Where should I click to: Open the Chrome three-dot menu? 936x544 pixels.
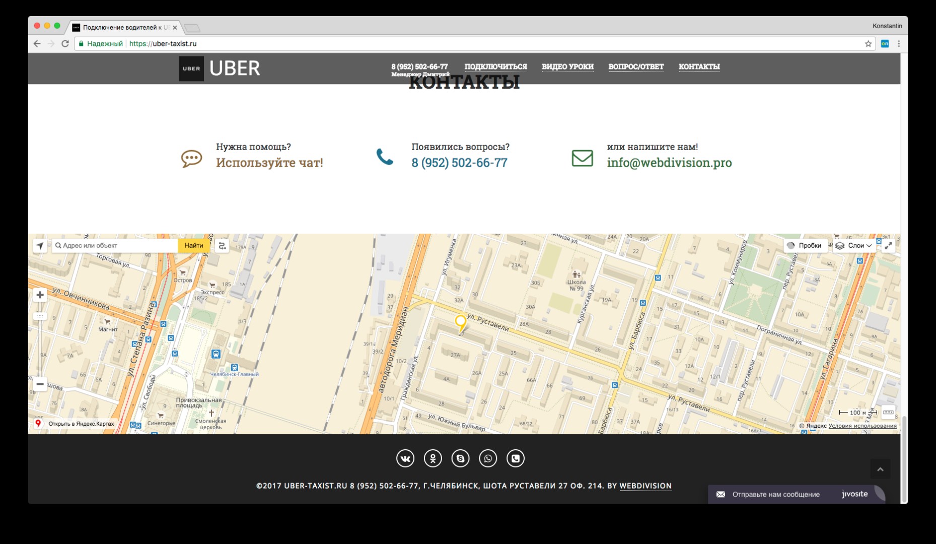[899, 44]
